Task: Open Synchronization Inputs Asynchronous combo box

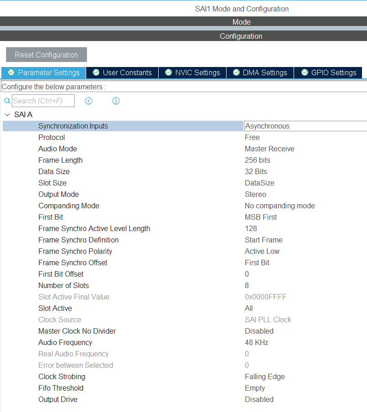Action: [x=306, y=126]
